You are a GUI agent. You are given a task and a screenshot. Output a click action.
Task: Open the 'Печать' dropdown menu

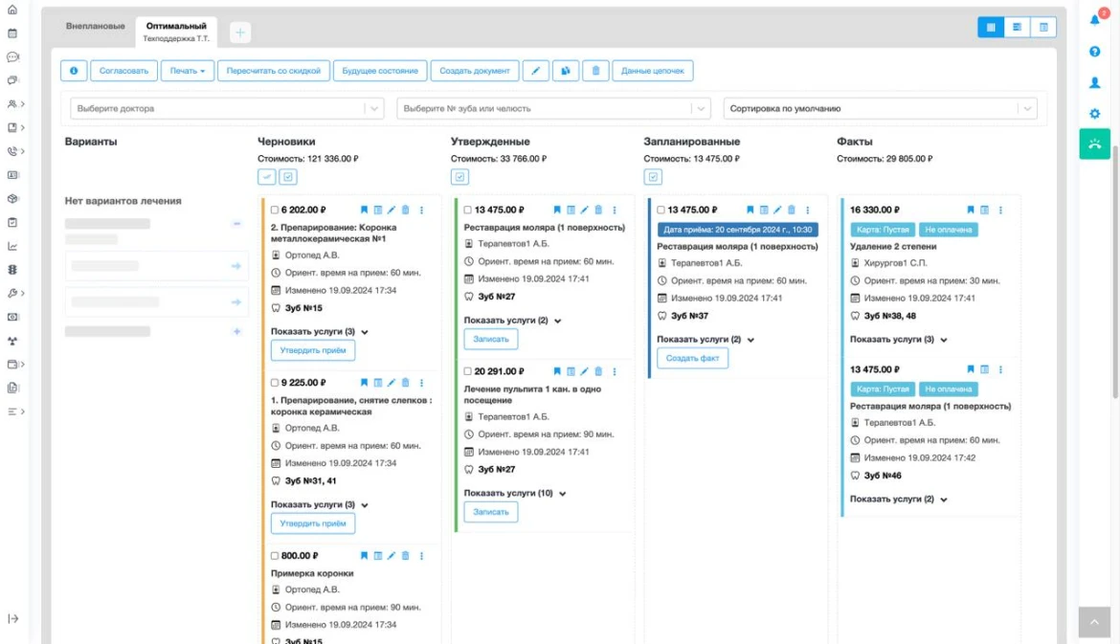pyautogui.click(x=187, y=71)
